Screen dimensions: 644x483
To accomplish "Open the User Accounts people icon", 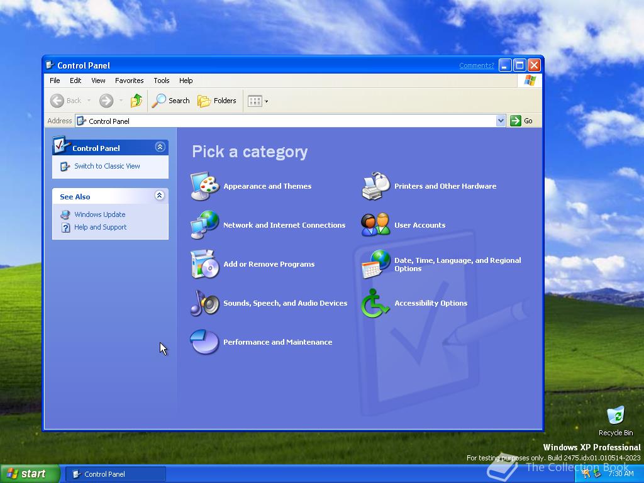I will tap(375, 225).
